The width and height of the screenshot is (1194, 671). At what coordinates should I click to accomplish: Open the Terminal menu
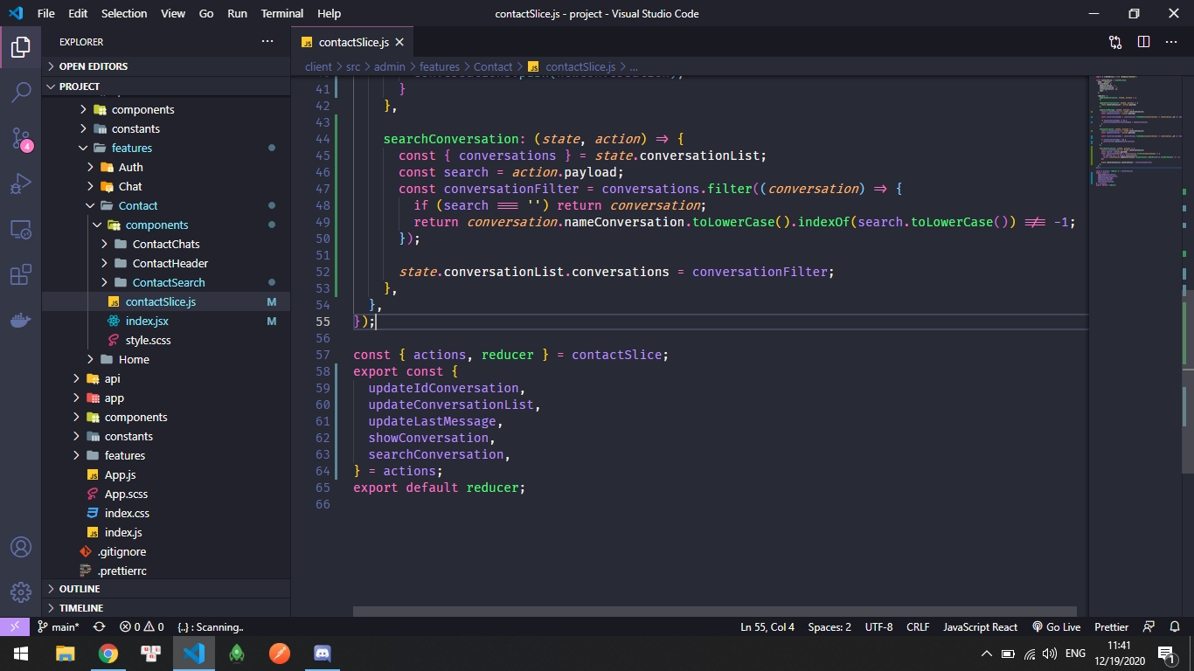click(282, 13)
